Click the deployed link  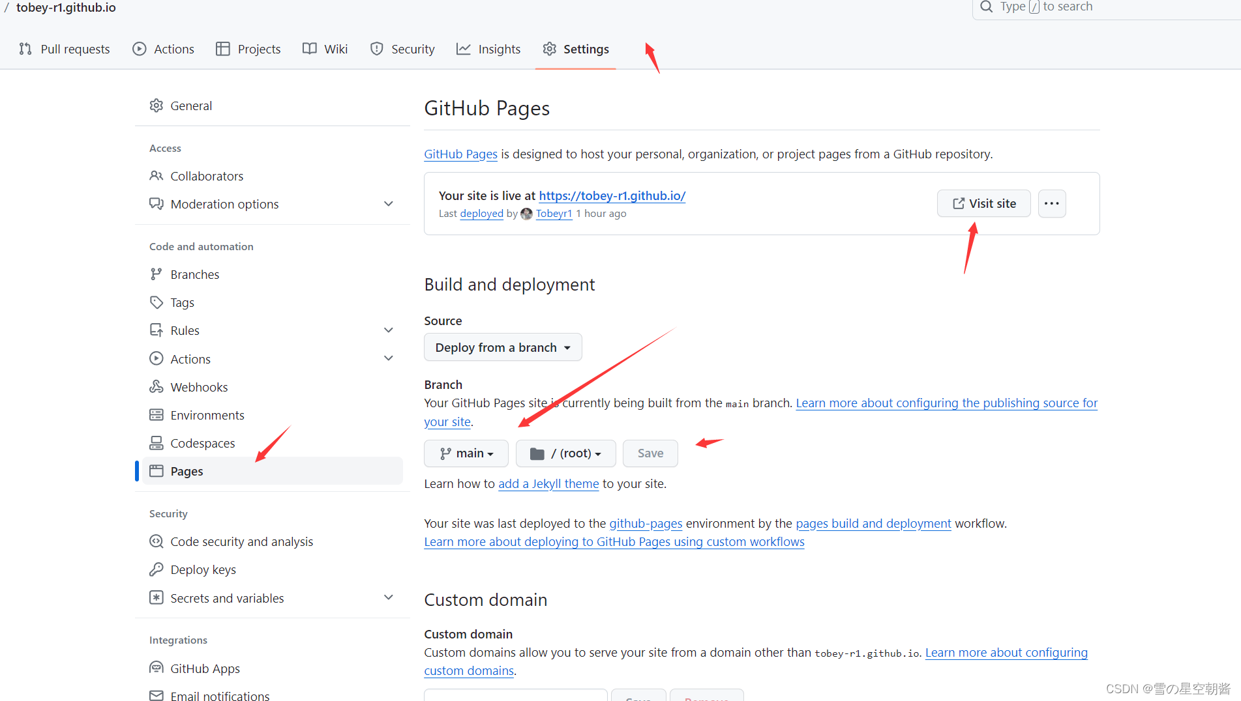pos(482,214)
